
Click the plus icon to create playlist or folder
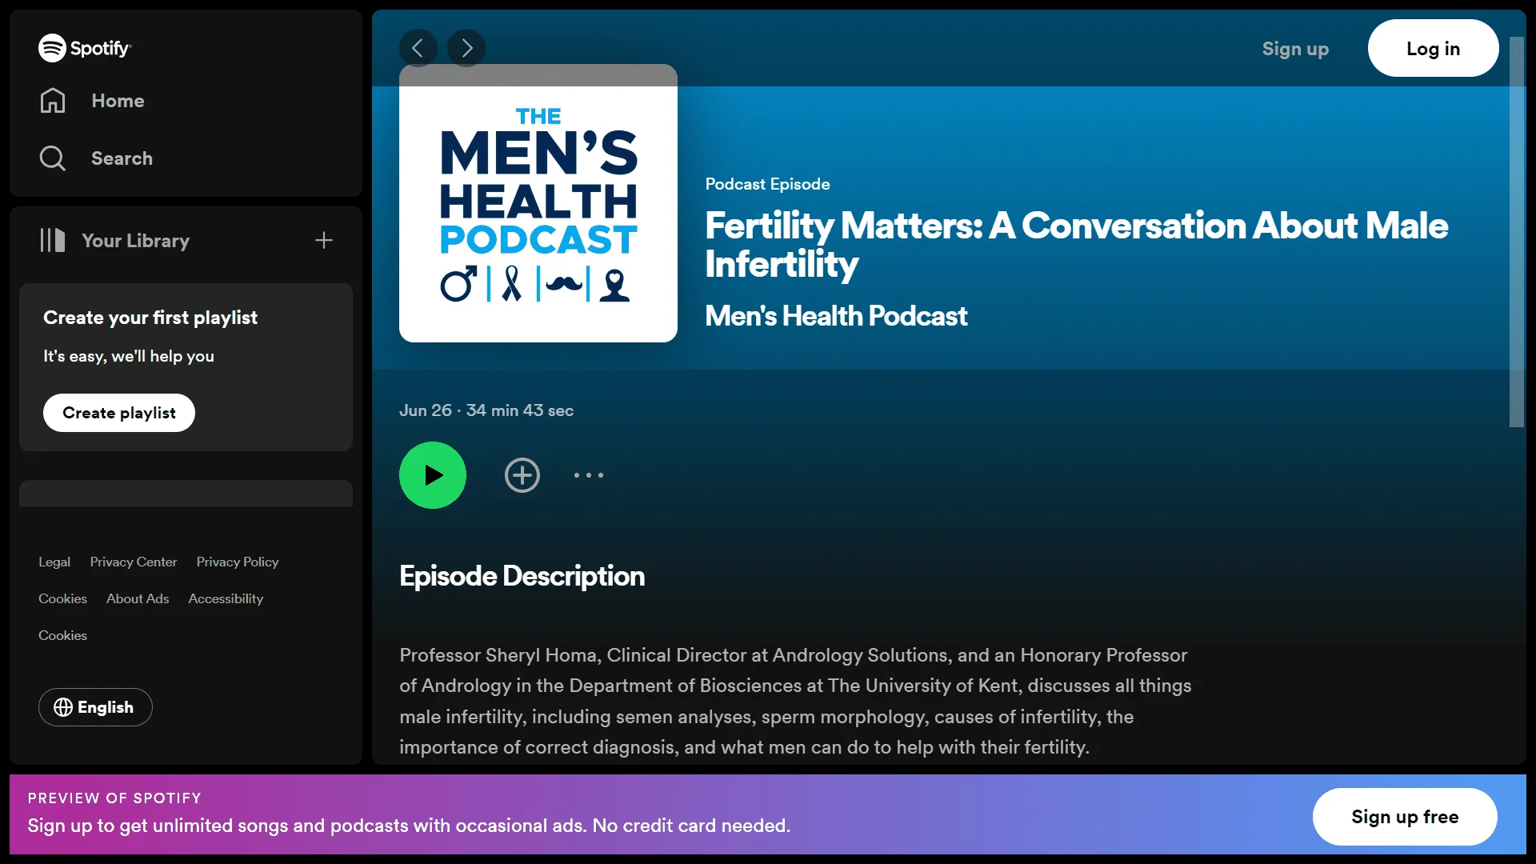tap(324, 241)
